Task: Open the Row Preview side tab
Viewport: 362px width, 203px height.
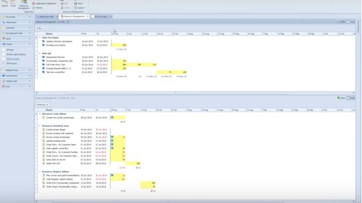Action: pos(358,27)
